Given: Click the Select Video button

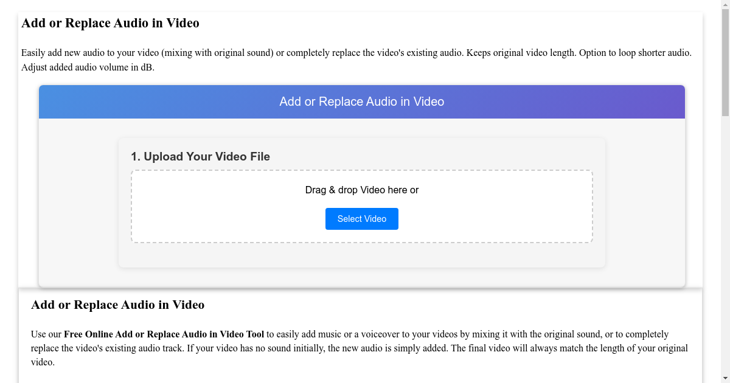Looking at the screenshot, I should coord(362,218).
